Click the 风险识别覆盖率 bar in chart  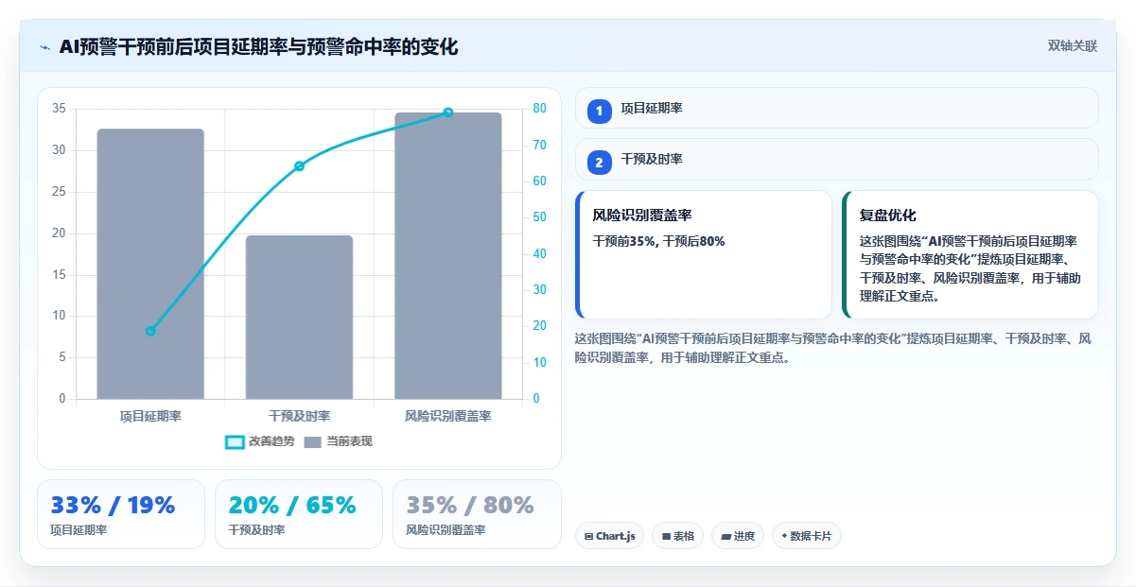pos(448,255)
